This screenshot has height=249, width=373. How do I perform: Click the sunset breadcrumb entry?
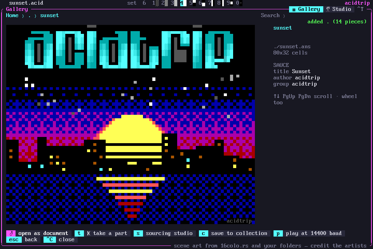[49, 16]
